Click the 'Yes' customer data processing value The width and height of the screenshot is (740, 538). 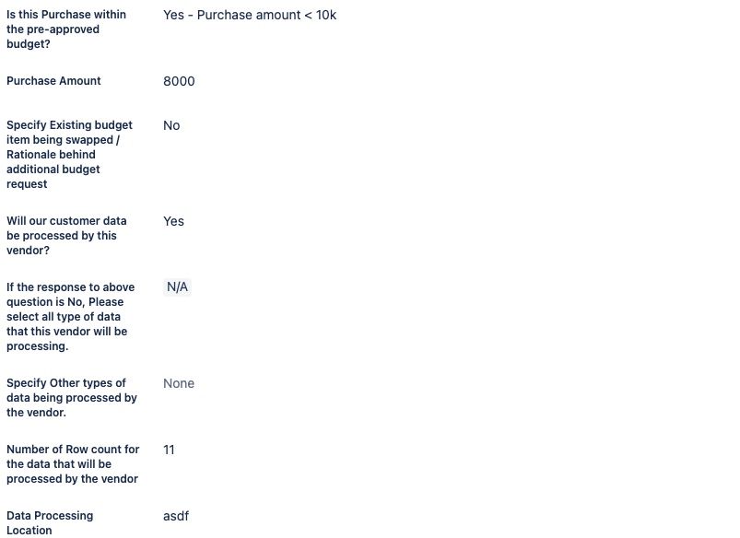point(173,221)
